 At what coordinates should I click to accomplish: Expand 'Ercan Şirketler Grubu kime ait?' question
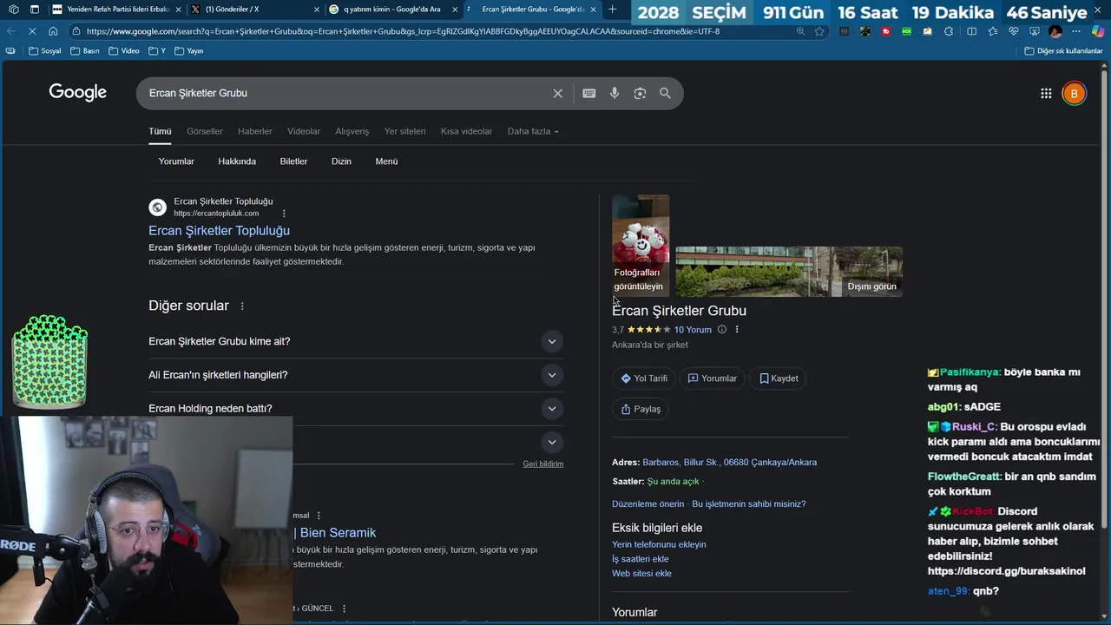(x=356, y=341)
